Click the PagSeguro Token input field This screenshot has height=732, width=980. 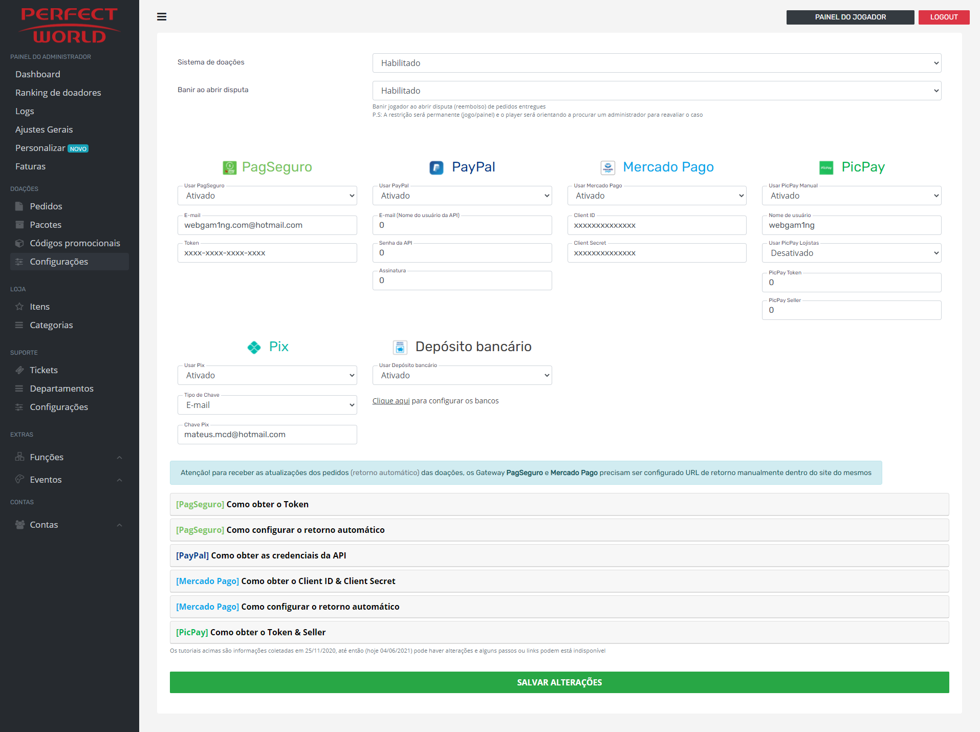point(267,253)
